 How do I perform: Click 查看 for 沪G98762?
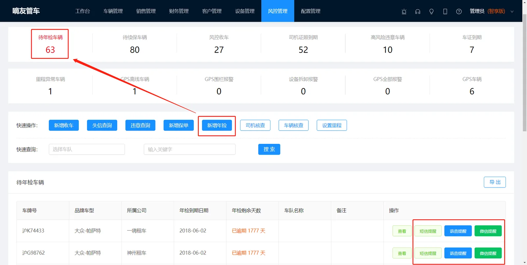(x=402, y=253)
